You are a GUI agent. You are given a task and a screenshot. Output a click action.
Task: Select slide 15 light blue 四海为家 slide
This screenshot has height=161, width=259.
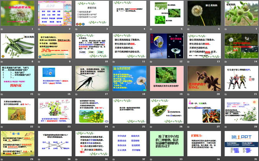[x=18, y=78]
